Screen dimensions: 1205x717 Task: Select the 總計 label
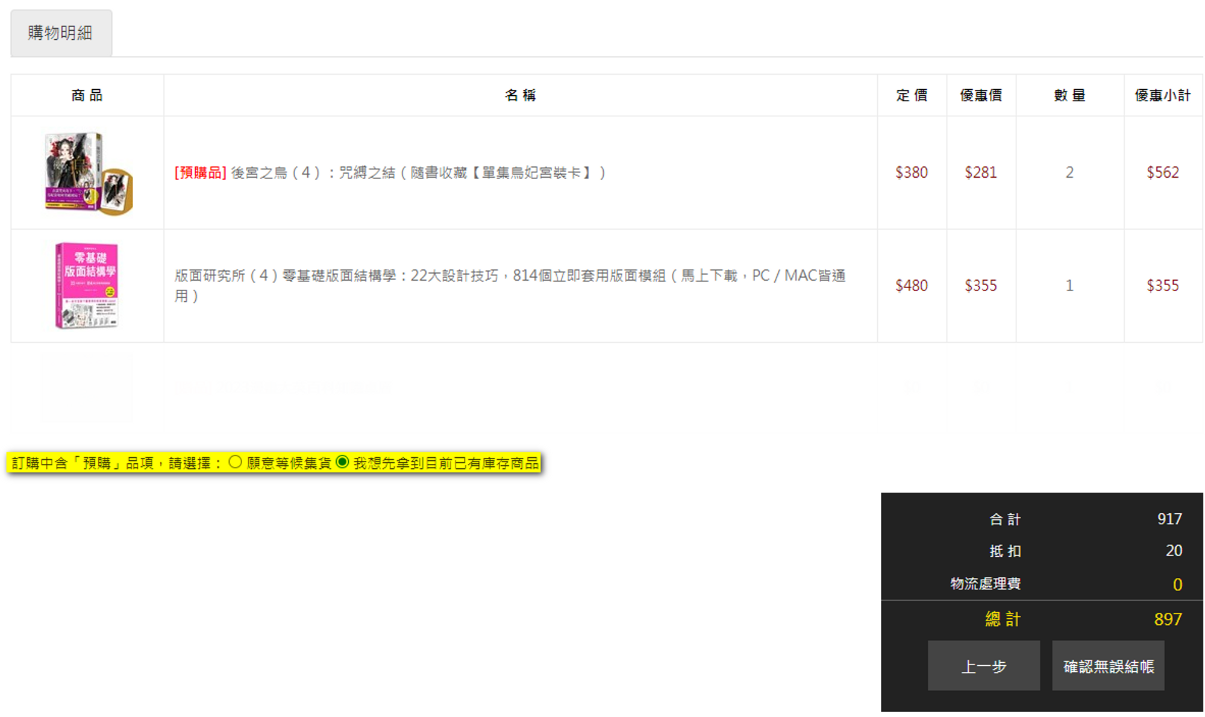click(1003, 619)
